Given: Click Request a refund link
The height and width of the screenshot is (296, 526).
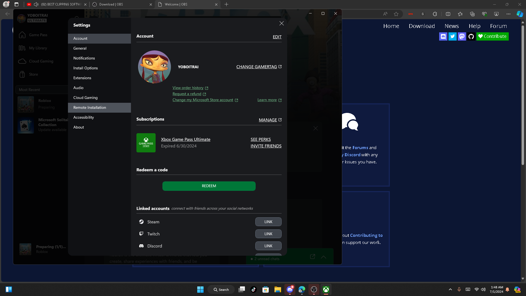Looking at the screenshot, I should 189,94.
